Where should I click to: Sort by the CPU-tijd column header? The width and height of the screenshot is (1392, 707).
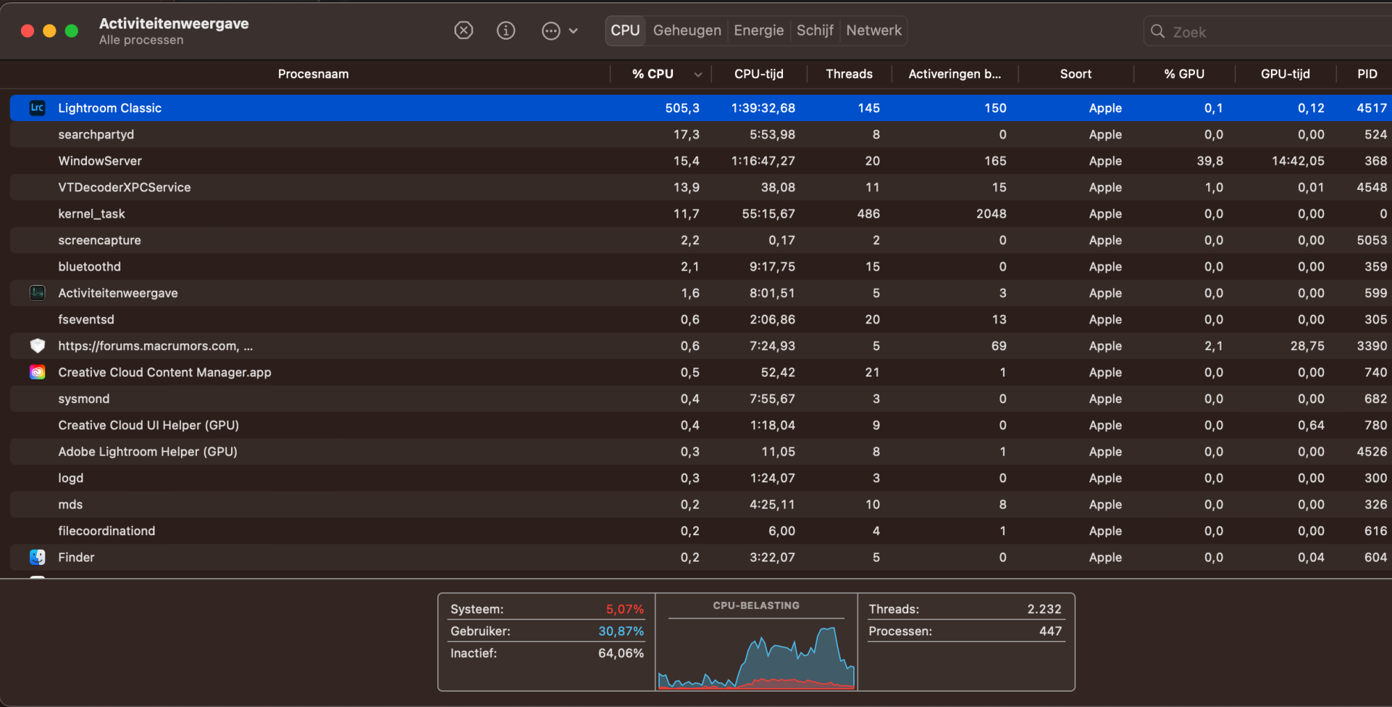pos(759,74)
